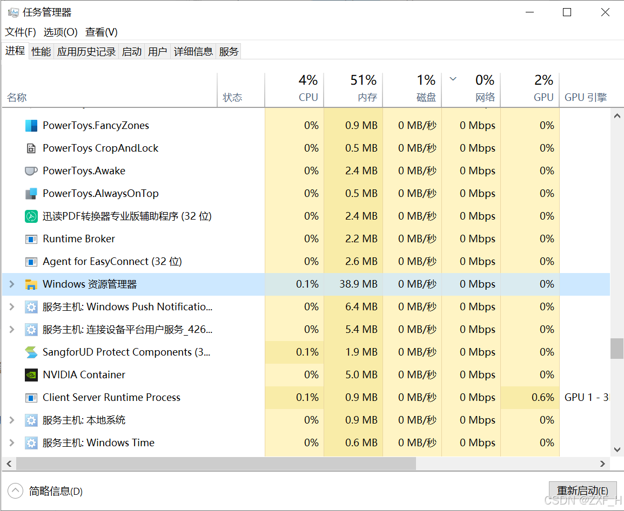
Task: Sort by the 状态 column header
Action: [241, 90]
